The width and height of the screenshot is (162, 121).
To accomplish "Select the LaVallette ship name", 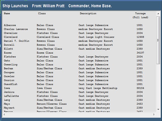I will coord(11,96).
